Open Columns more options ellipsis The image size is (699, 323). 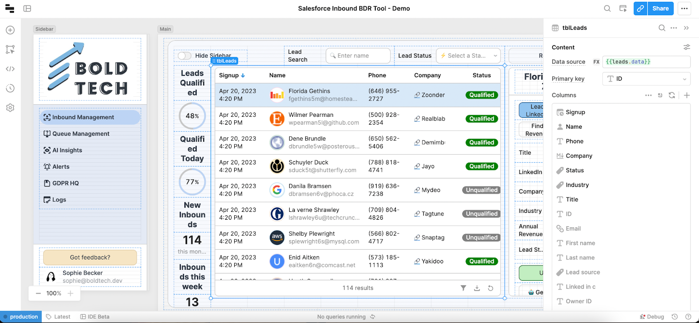click(x=648, y=95)
